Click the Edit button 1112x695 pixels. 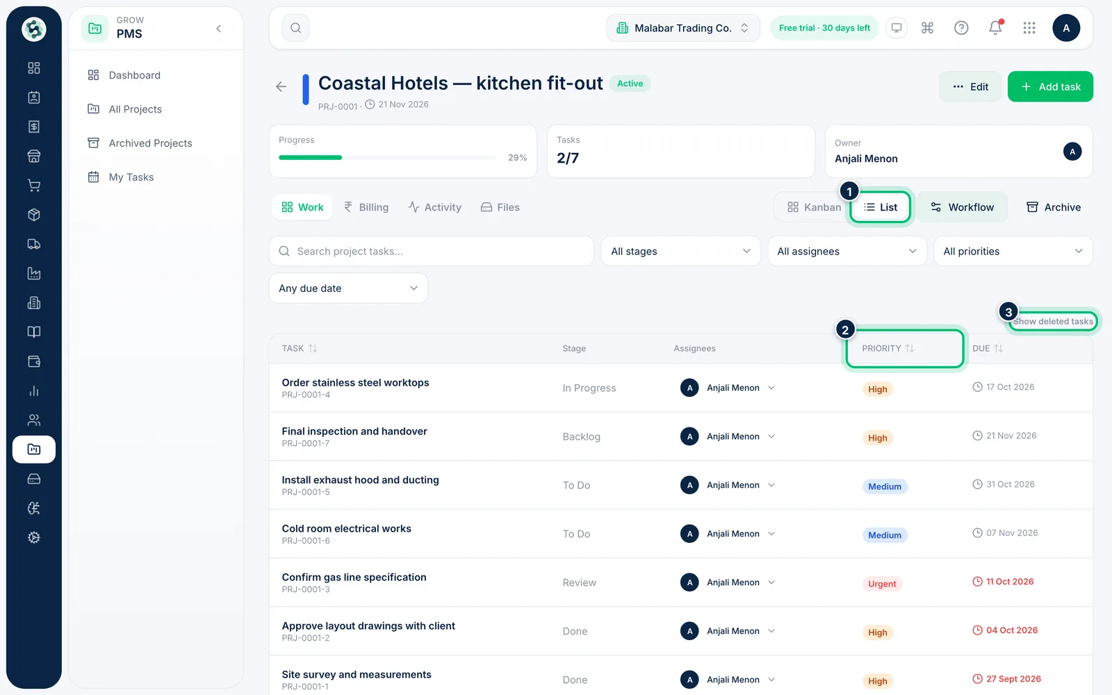970,87
